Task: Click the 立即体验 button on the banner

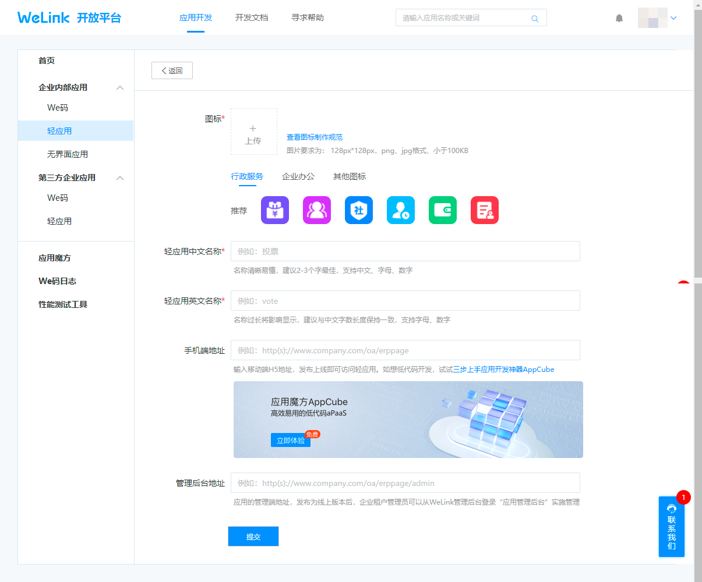Action: tap(291, 441)
